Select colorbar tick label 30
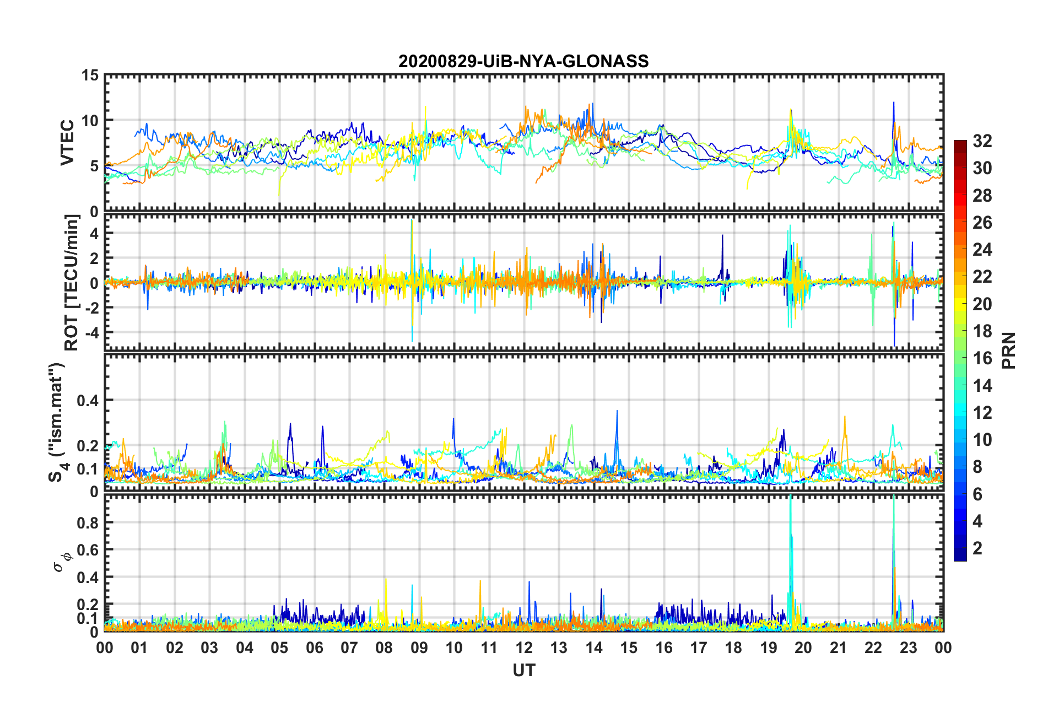This screenshot has height=701, width=1048. point(982,168)
